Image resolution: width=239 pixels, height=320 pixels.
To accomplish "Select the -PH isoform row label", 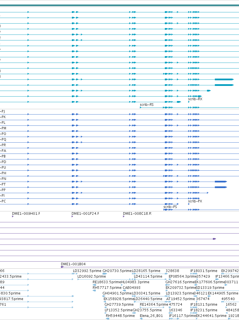I will 3,173.
